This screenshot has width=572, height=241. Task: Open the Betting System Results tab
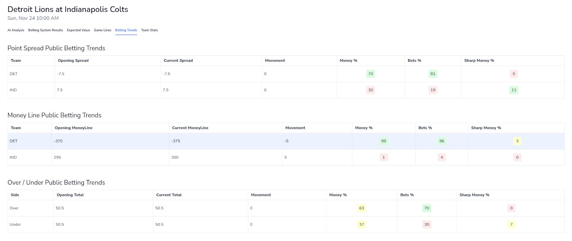tap(45, 30)
